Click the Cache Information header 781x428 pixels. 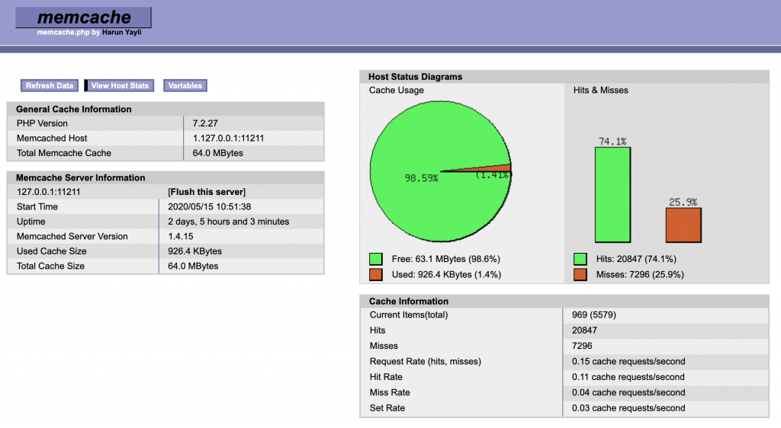(409, 302)
